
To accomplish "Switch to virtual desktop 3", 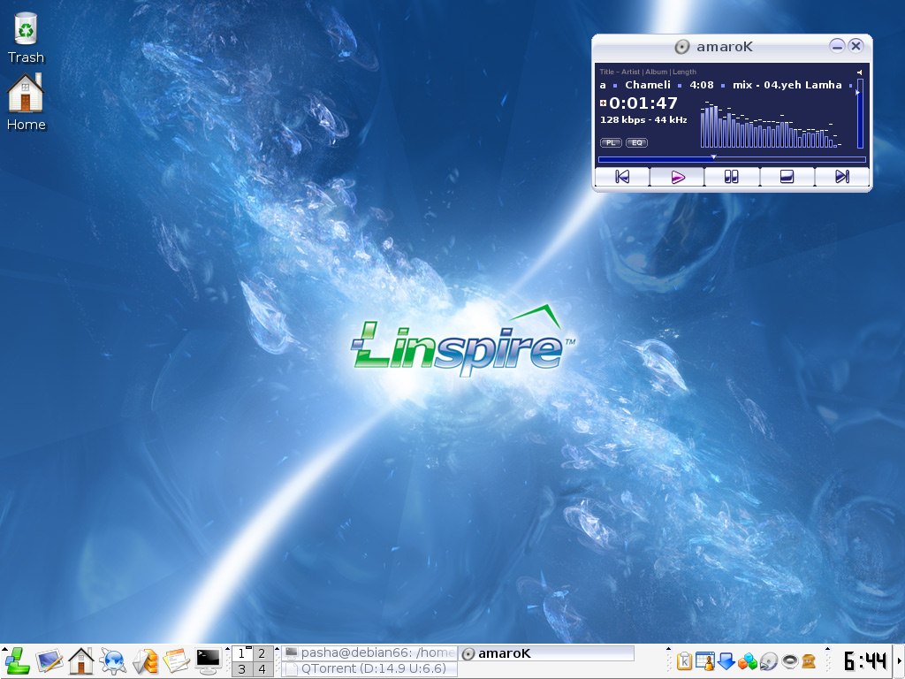I will pyautogui.click(x=242, y=669).
